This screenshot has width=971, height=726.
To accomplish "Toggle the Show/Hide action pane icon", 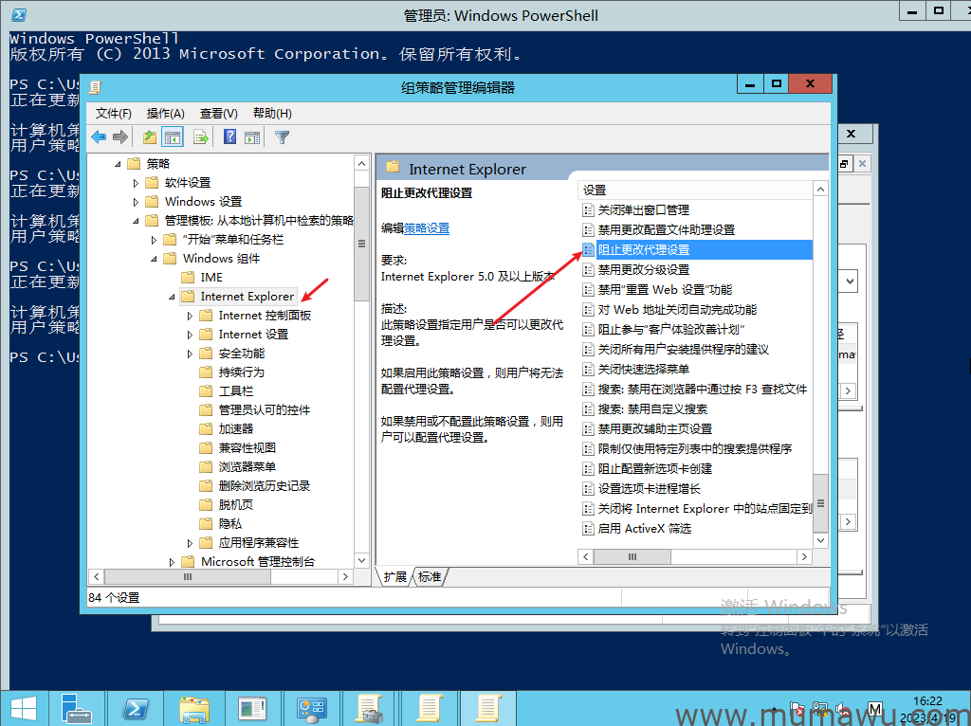I will [252, 137].
